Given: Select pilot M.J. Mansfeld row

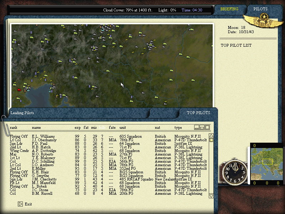Looking at the screenshot, I should (108, 183).
